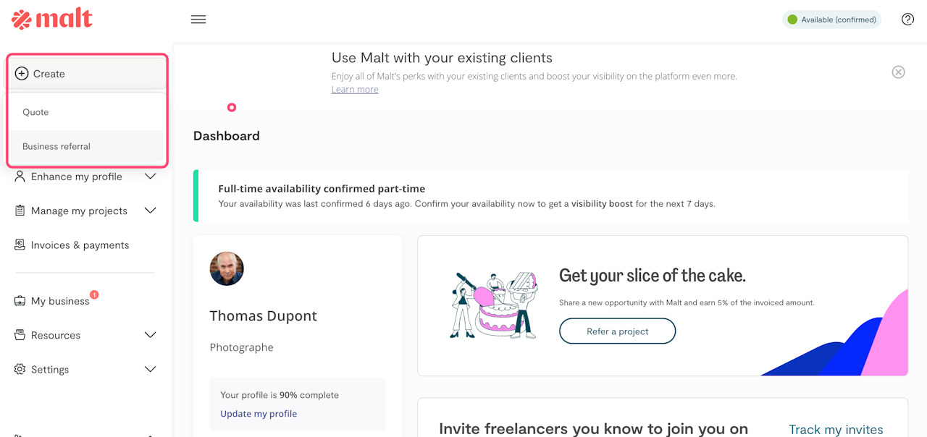Expand the Enhance my profile chevron

point(150,177)
